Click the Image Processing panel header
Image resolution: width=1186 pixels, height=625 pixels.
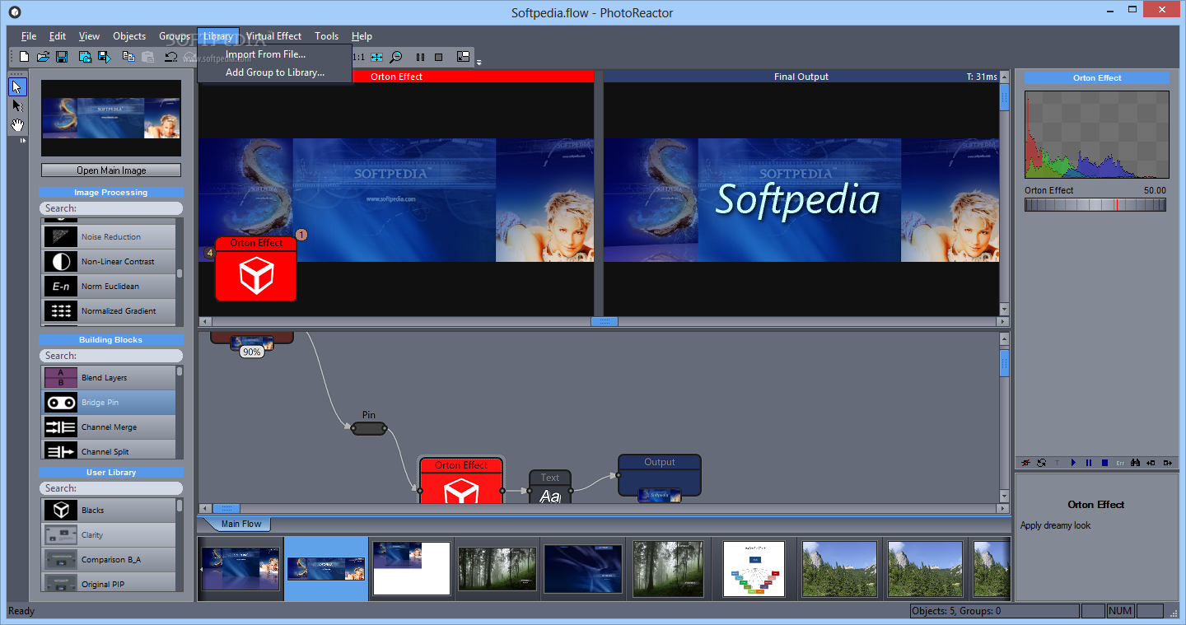[x=111, y=193]
